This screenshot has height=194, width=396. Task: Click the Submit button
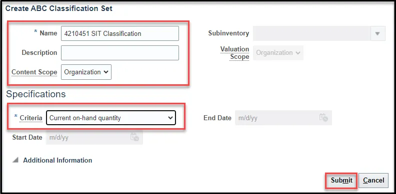tap(341, 181)
